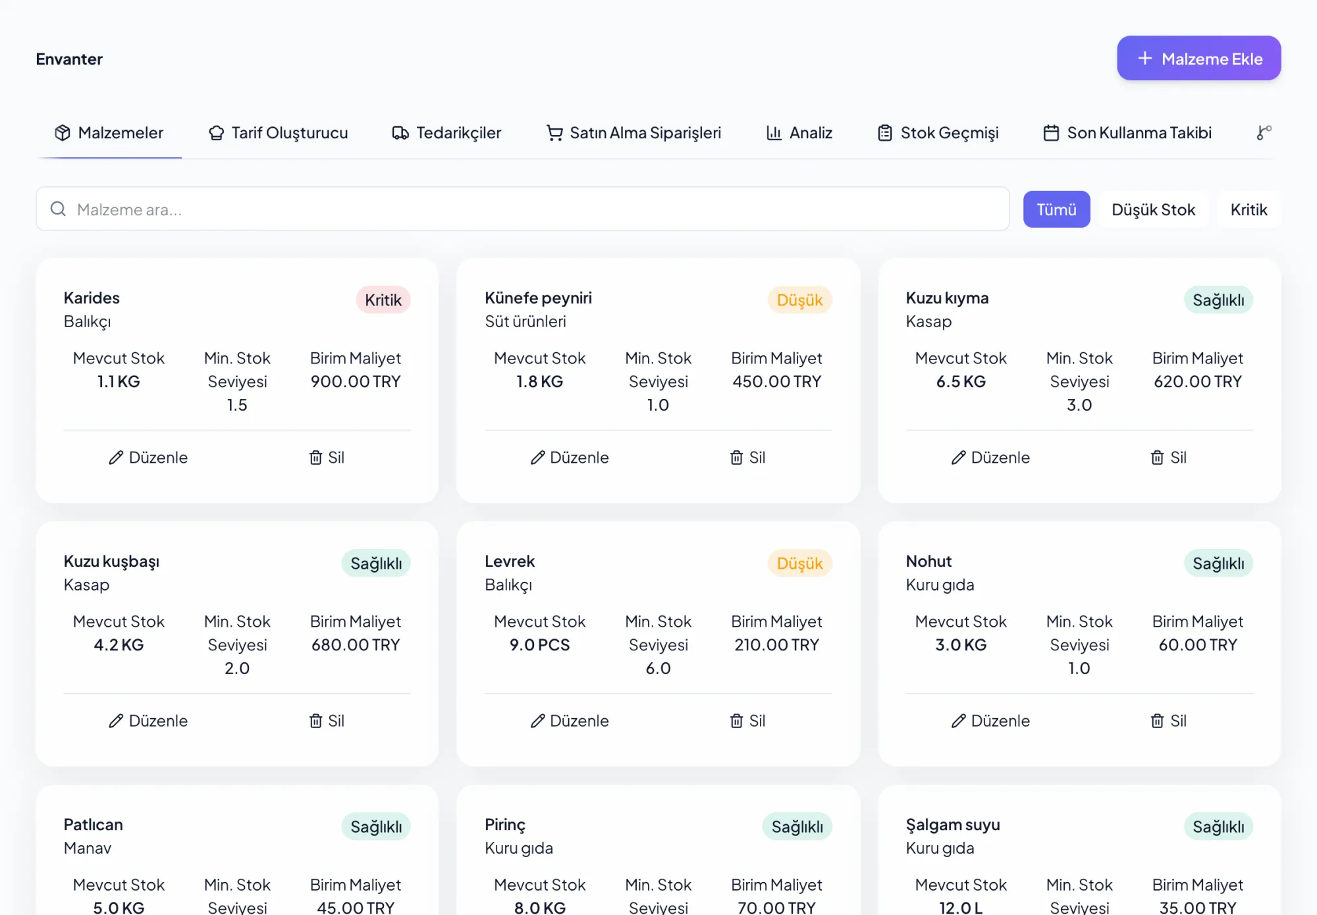This screenshot has height=915, width=1317.
Task: Click the calendar icon beside Son Kullanma Takibi
Action: pos(1051,133)
